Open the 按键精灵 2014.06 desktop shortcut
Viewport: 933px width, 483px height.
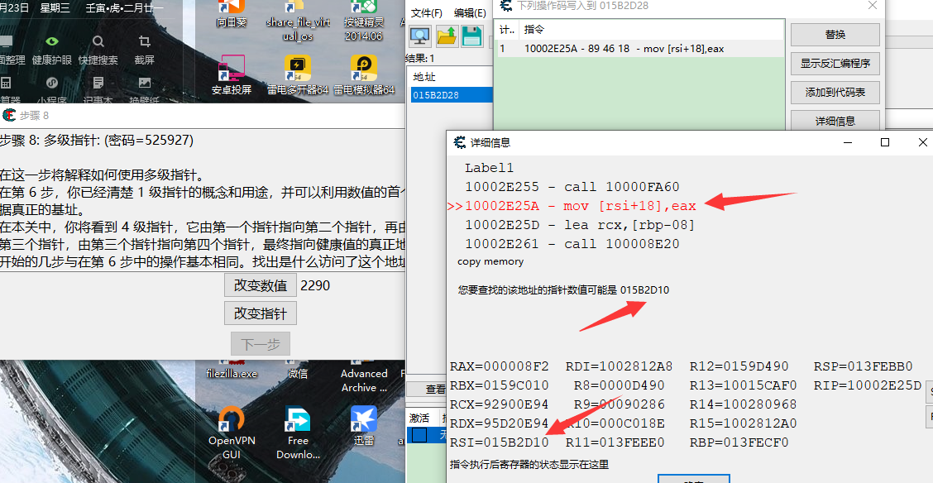coord(364,20)
